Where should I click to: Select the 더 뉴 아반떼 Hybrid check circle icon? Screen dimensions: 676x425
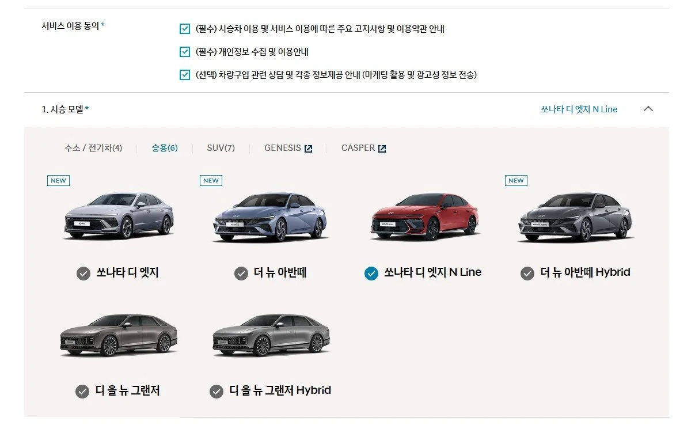[x=527, y=274]
